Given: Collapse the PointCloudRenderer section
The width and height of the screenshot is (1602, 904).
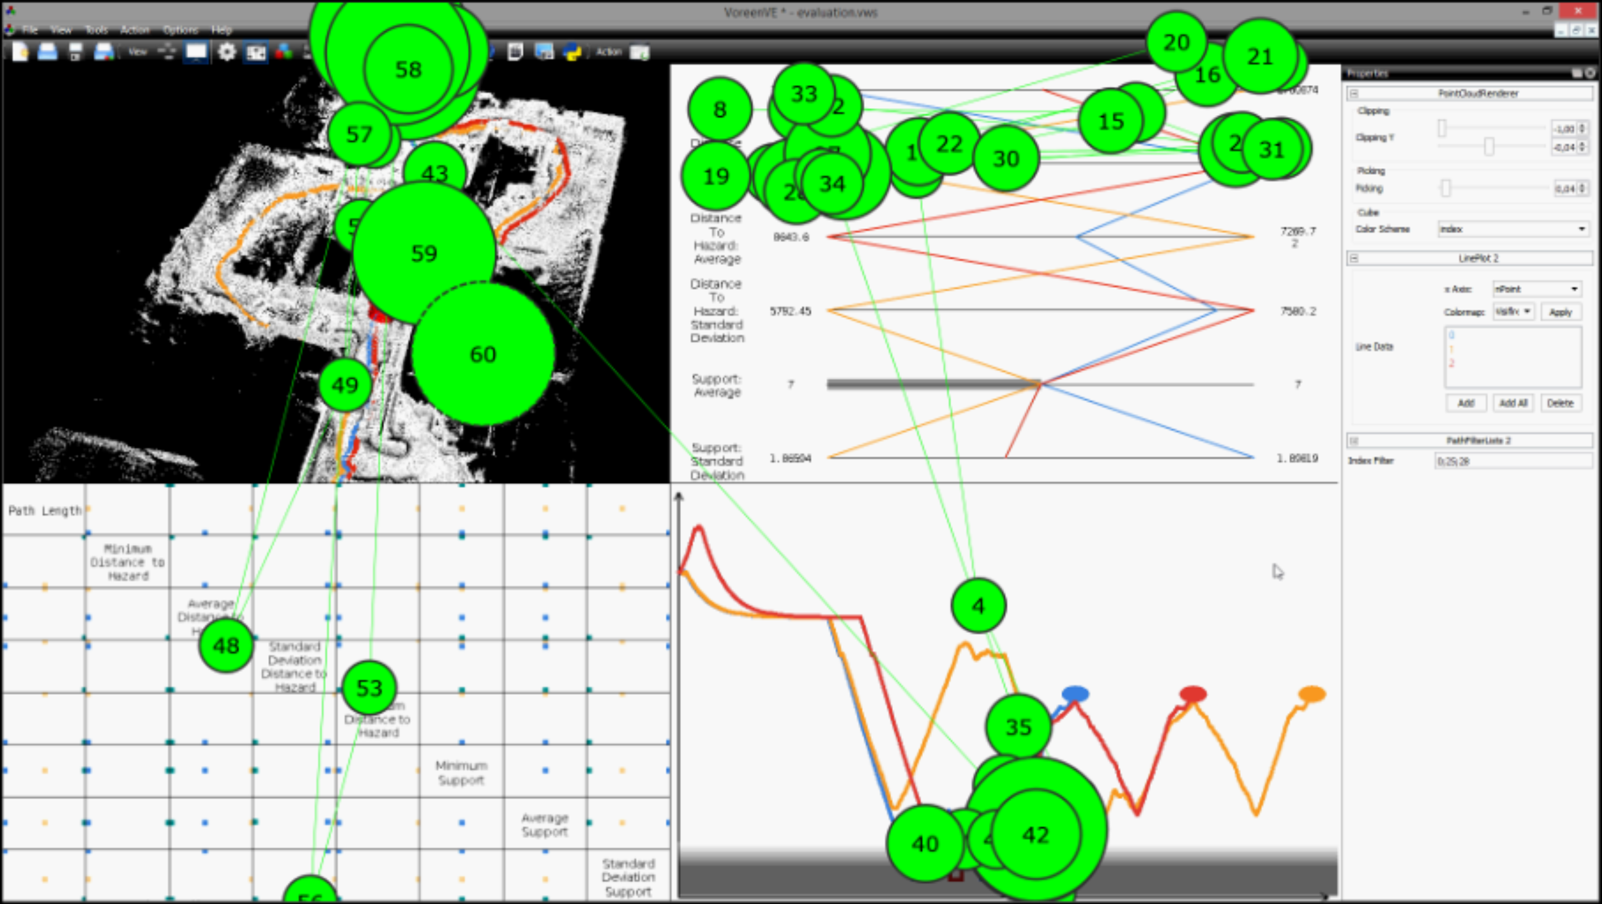Looking at the screenshot, I should pyautogui.click(x=1354, y=93).
